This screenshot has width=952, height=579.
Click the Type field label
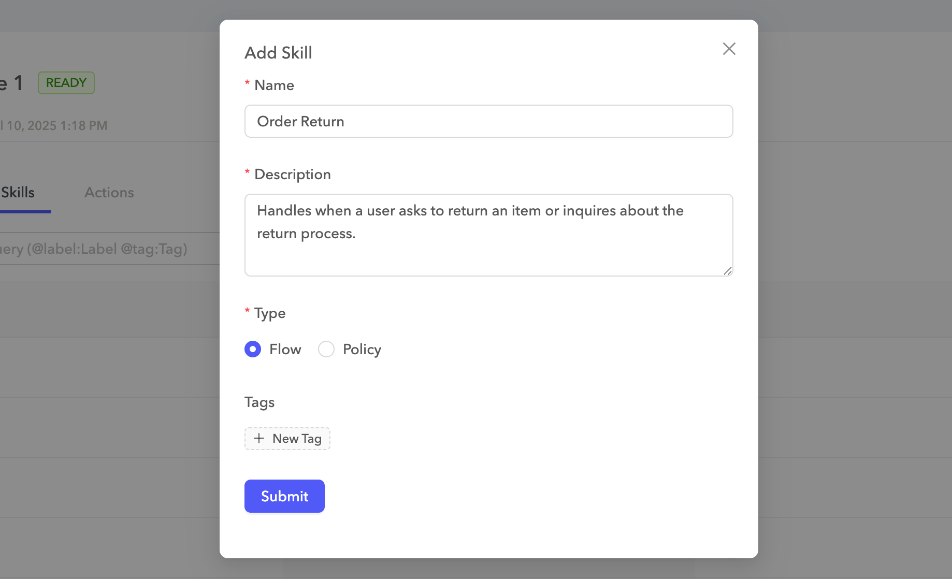click(270, 313)
